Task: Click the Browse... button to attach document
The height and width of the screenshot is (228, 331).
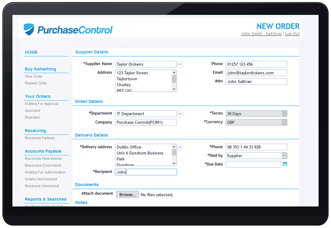Action: [127, 195]
